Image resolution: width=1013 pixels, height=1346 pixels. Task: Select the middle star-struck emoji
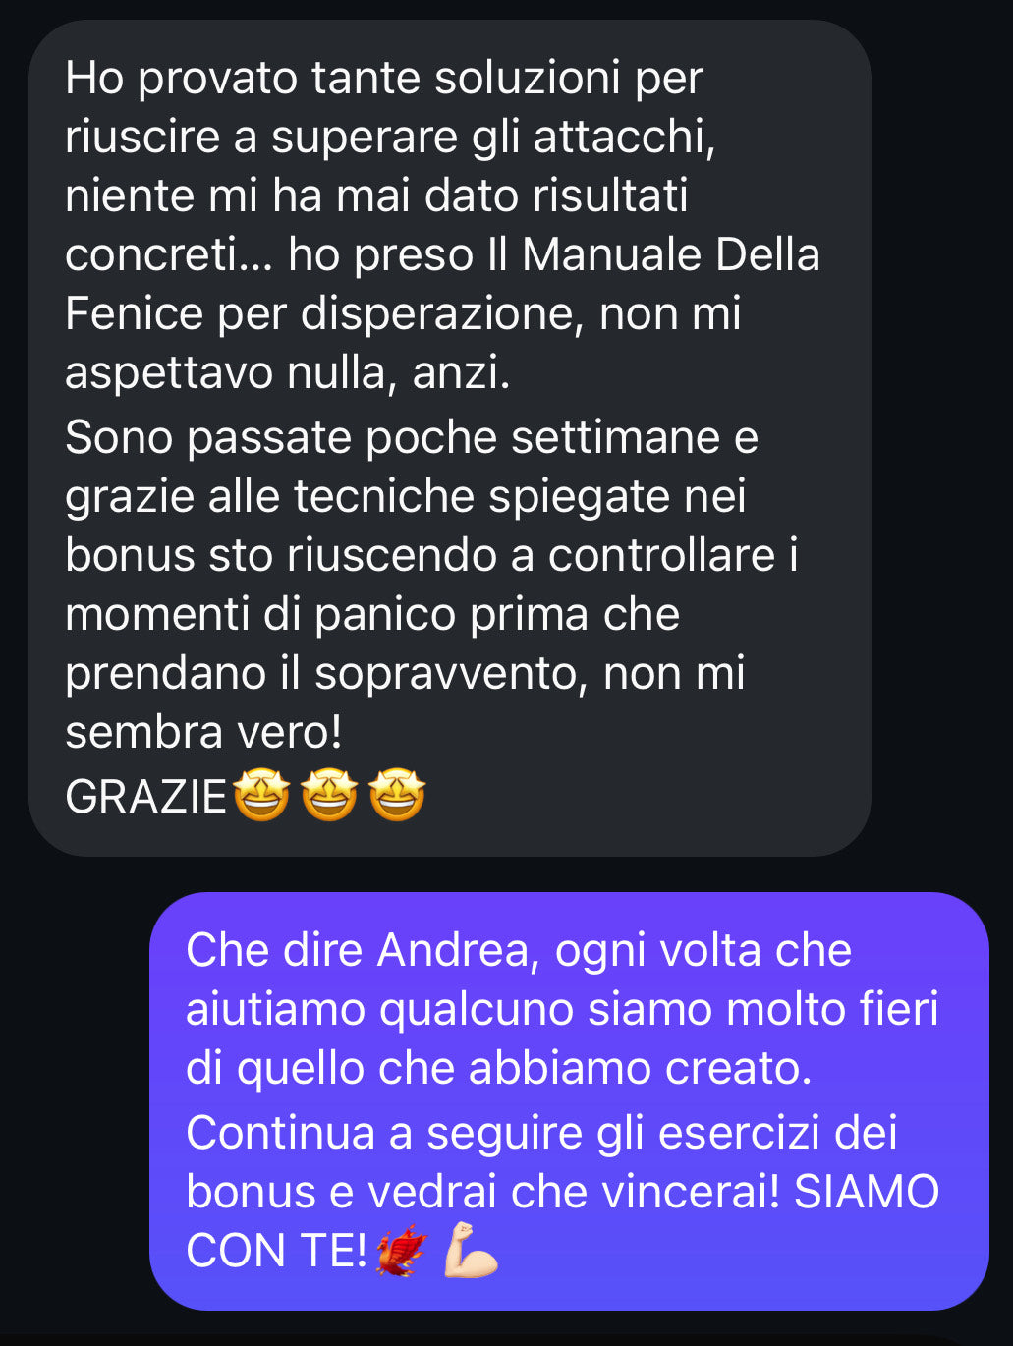[x=328, y=795]
